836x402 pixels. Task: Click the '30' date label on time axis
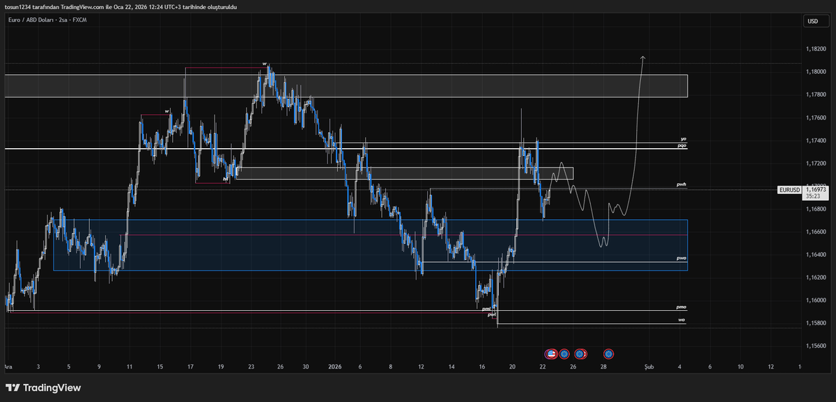point(306,366)
